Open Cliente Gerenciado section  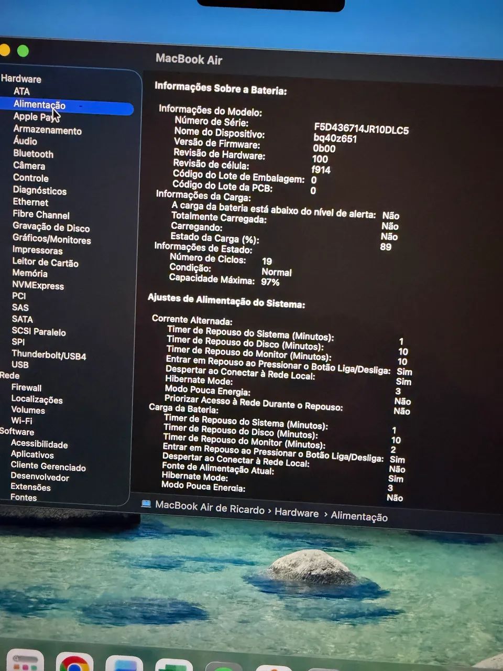(48, 467)
